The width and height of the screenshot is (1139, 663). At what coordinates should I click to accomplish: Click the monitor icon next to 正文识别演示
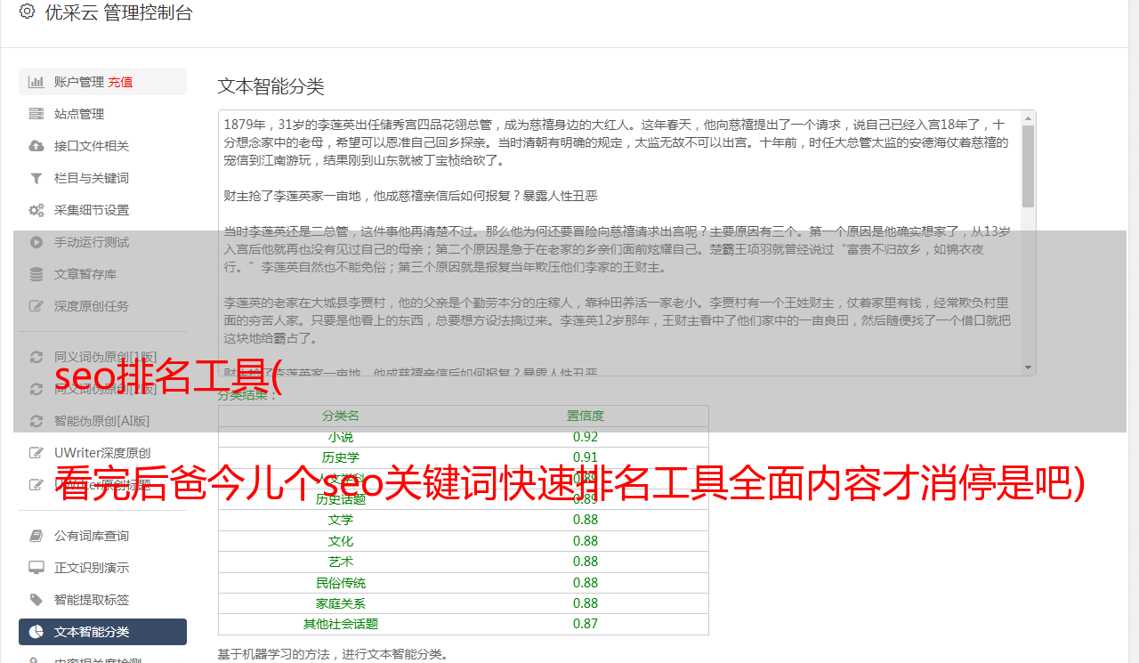click(x=36, y=568)
